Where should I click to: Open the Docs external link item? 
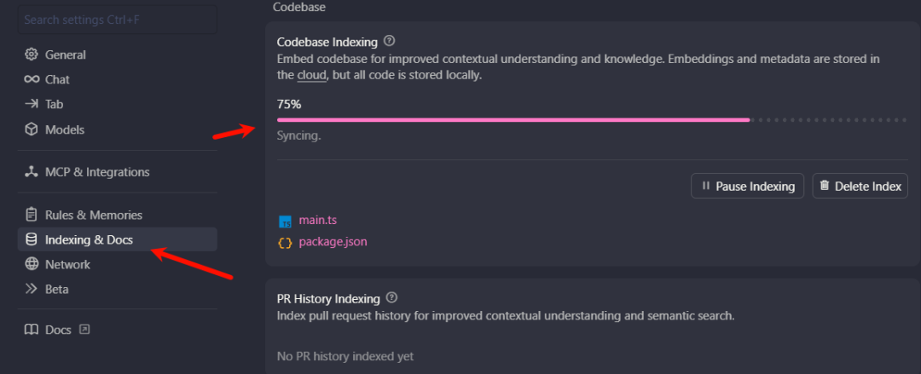click(58, 330)
